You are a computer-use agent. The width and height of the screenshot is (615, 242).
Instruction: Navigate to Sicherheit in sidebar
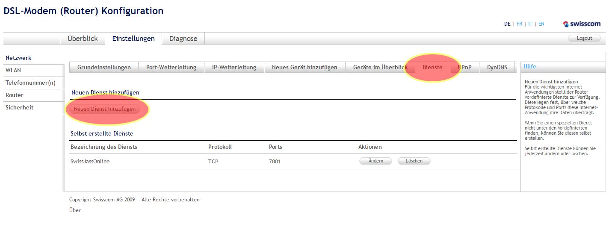tap(19, 107)
